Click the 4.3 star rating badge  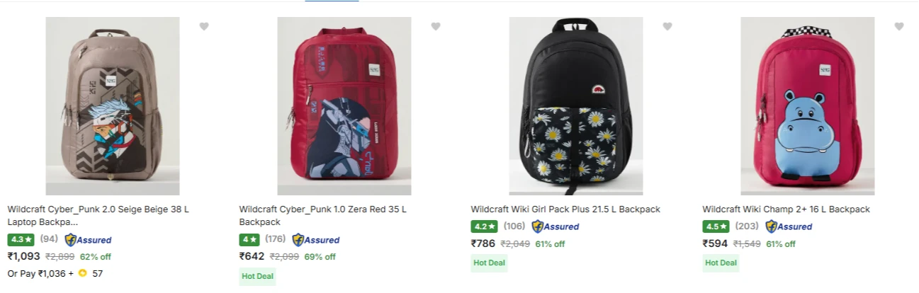coord(21,240)
